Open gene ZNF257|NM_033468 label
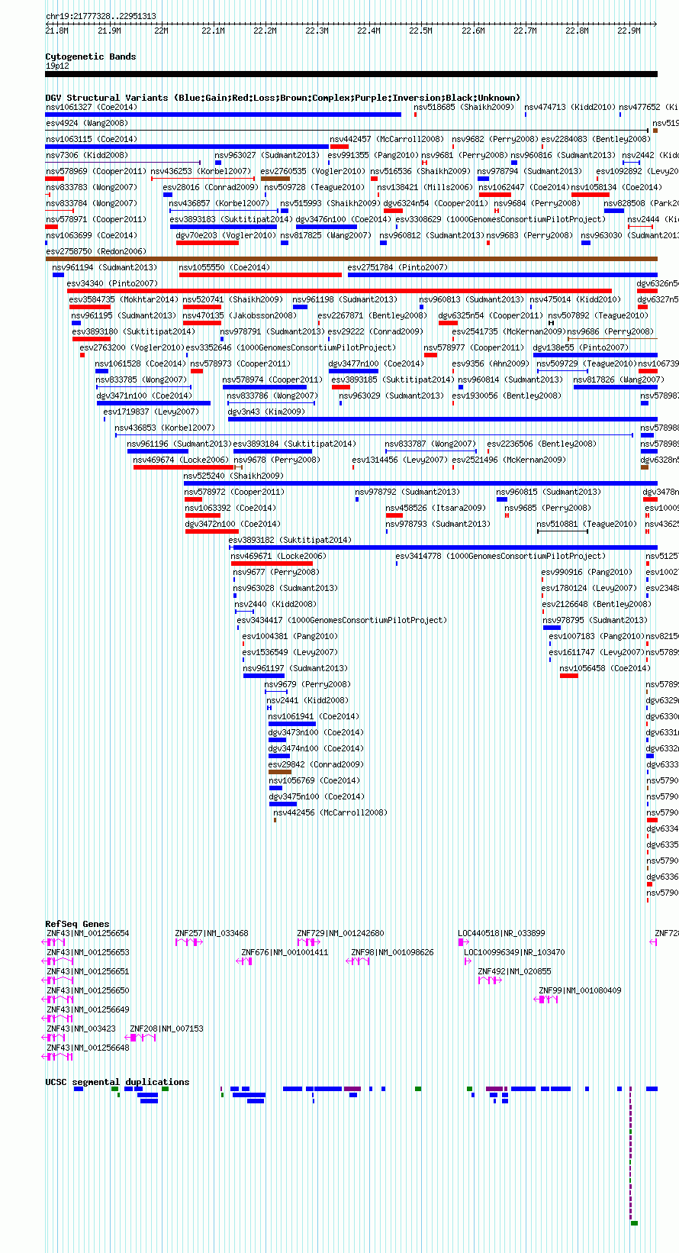The image size is (679, 1253). click(212, 933)
